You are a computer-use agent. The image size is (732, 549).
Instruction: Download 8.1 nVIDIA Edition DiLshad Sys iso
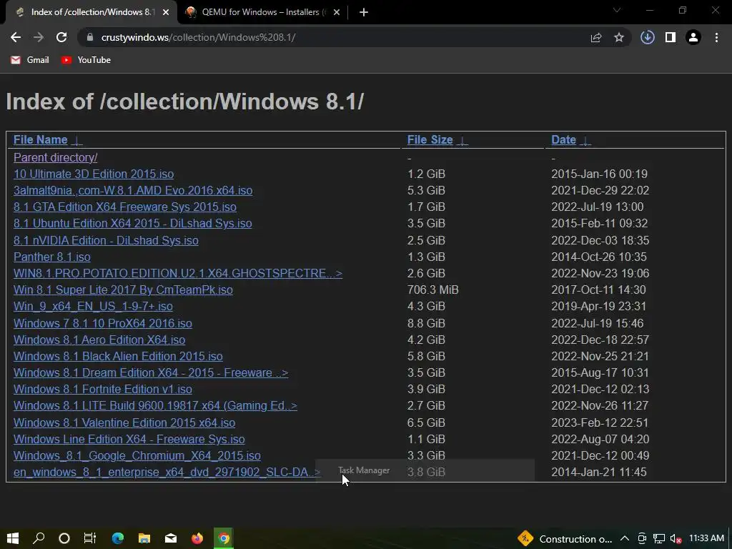[106, 240]
